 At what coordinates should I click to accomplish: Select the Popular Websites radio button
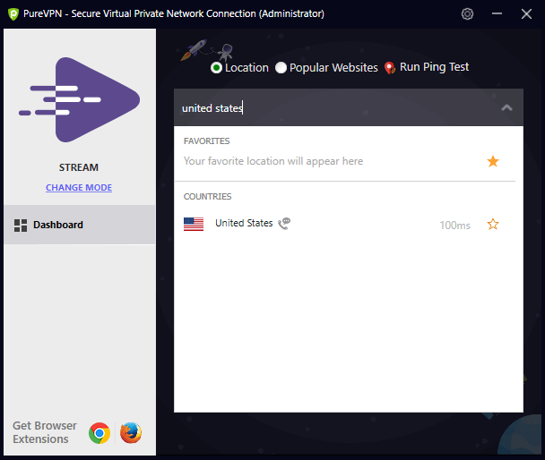281,68
